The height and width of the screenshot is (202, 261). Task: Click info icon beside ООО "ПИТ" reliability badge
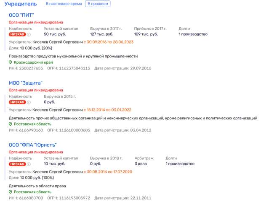(x=29, y=34)
